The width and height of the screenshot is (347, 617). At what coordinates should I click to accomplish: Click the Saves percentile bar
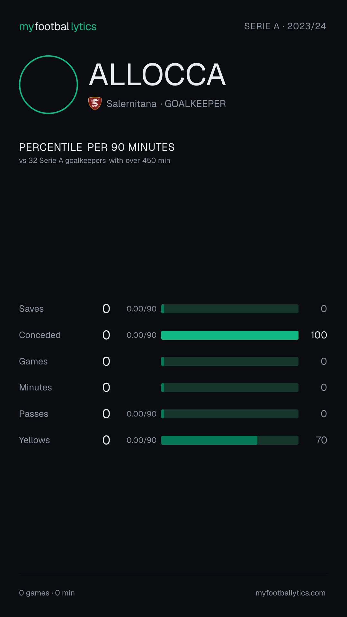click(230, 309)
